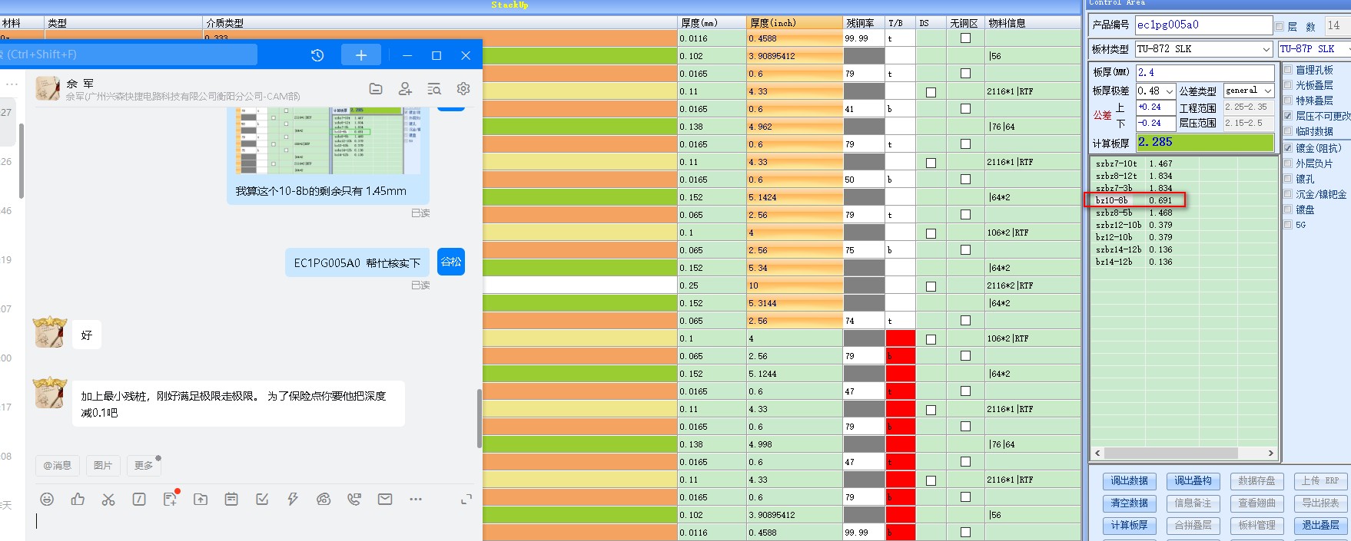Open the chat files folder icon
The image size is (1351, 541).
[376, 89]
